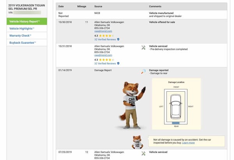234x160 pixels.
Task: Click the large Car Fox mascot
Action: (132, 105)
